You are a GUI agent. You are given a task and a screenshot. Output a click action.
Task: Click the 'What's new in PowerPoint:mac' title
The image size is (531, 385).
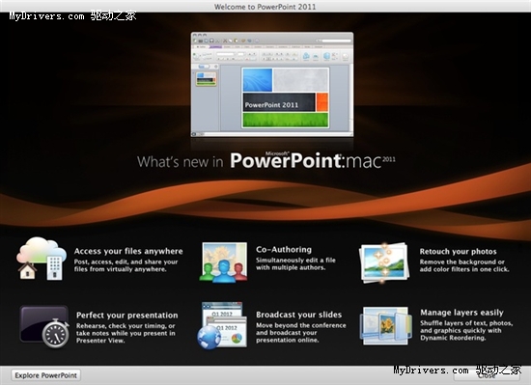[266, 161]
